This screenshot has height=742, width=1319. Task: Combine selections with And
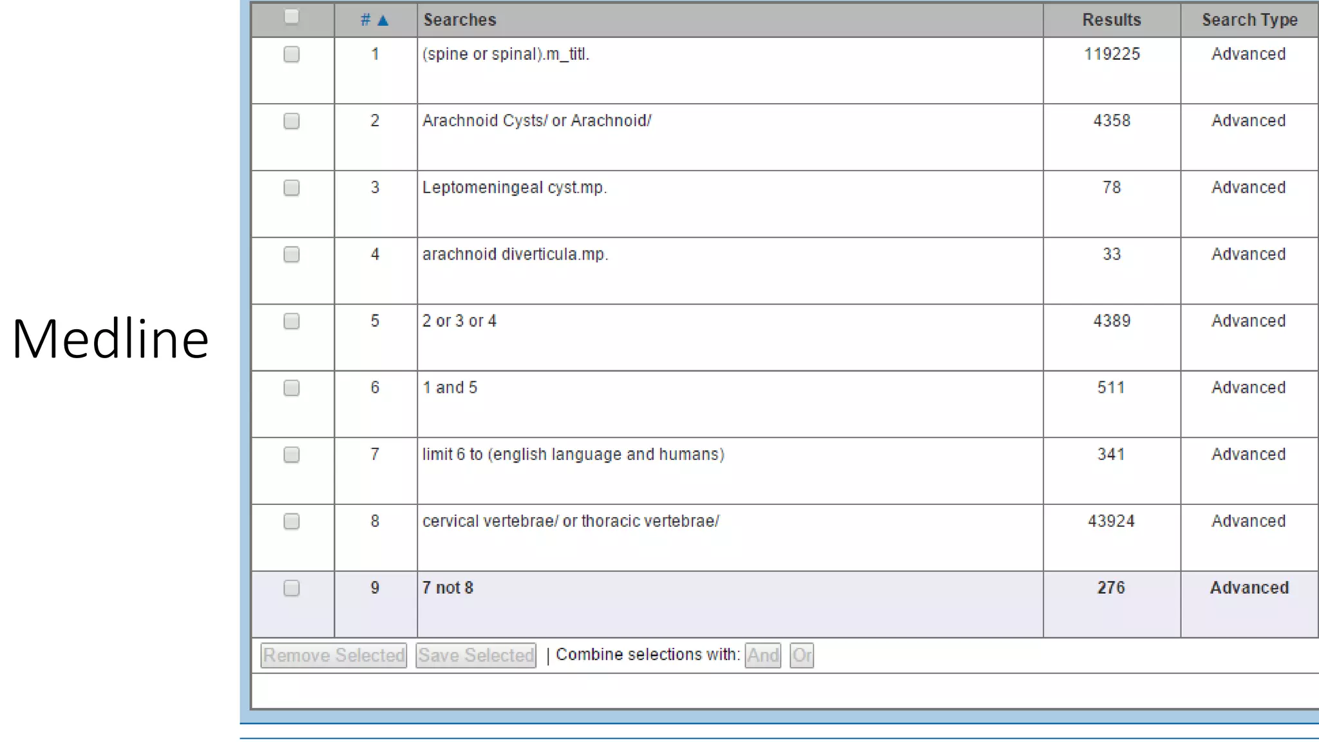tap(763, 656)
